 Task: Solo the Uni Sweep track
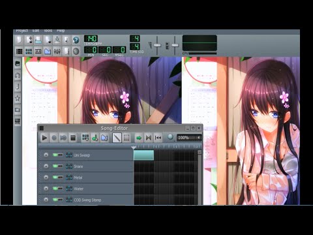click(x=61, y=155)
